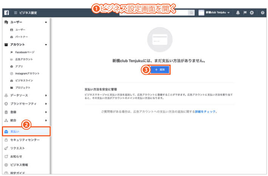The image size is (268, 176).
Task: Click the search input field in header
Action: click(x=154, y=13)
